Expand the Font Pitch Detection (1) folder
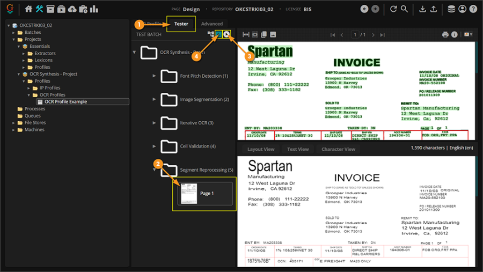Image resolution: width=483 pixels, height=272 pixels. [x=155, y=76]
